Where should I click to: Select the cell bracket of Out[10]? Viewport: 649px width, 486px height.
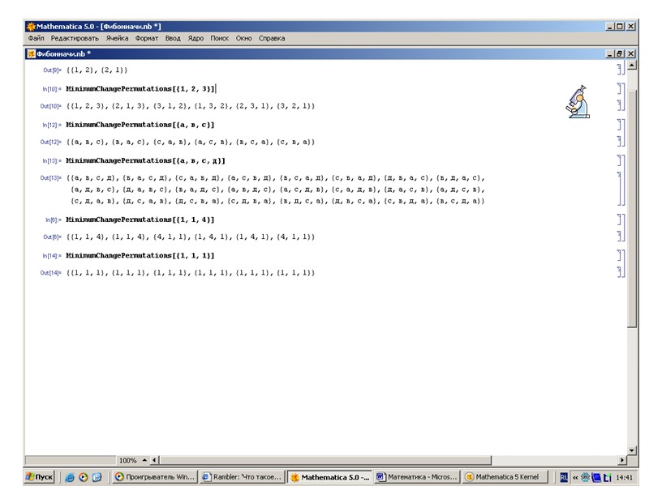[620, 105]
